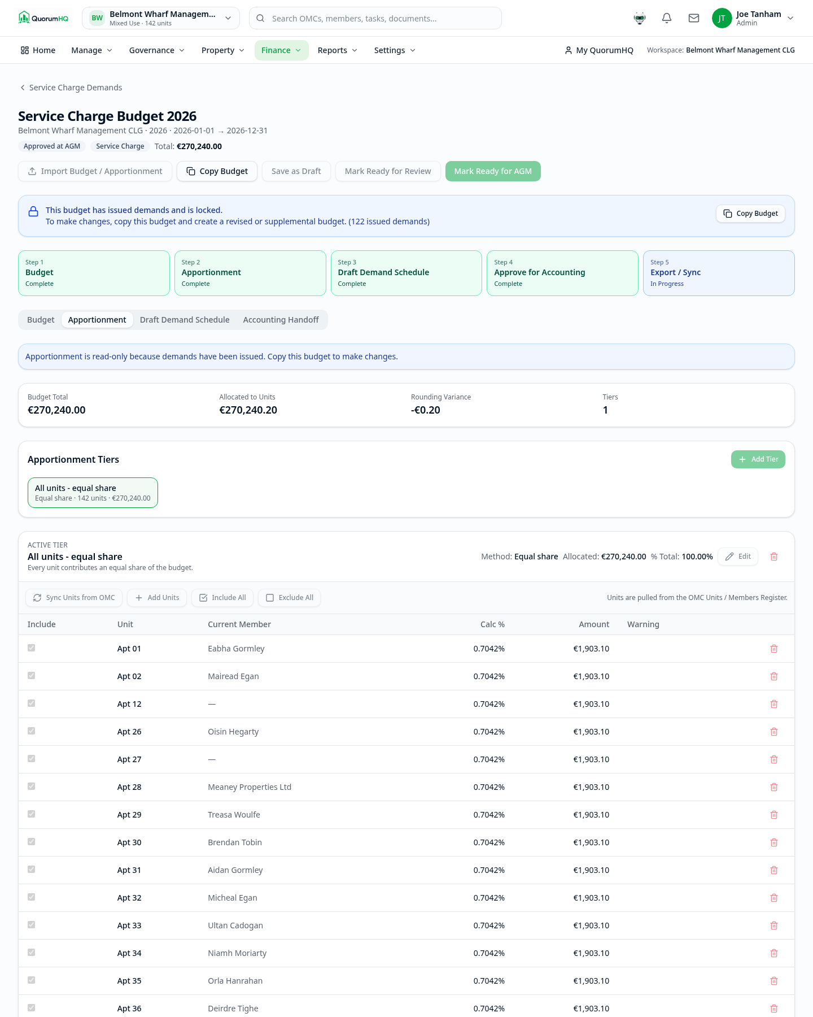Click the lock icon in the locked banner
The image size is (813, 1017).
(x=33, y=211)
